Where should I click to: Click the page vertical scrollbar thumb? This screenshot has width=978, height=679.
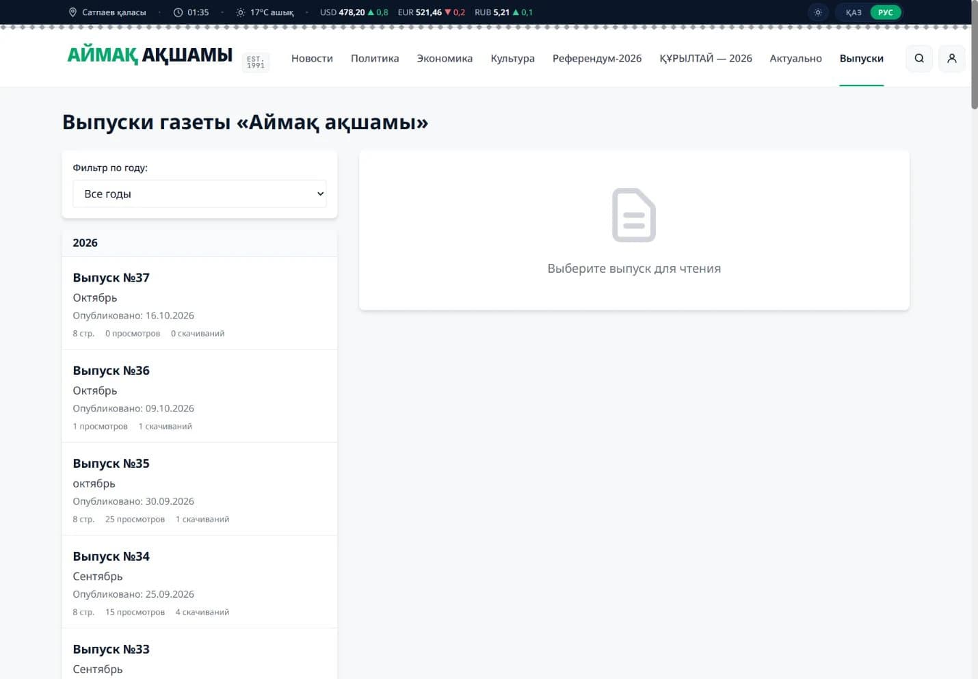tap(974, 55)
